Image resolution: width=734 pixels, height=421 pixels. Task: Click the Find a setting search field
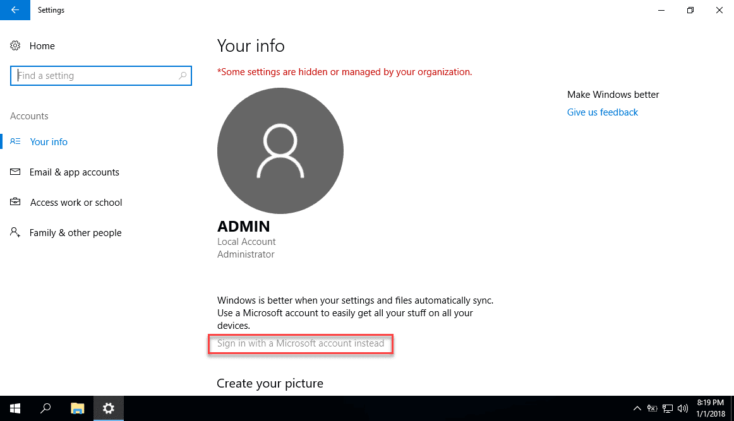click(95, 75)
